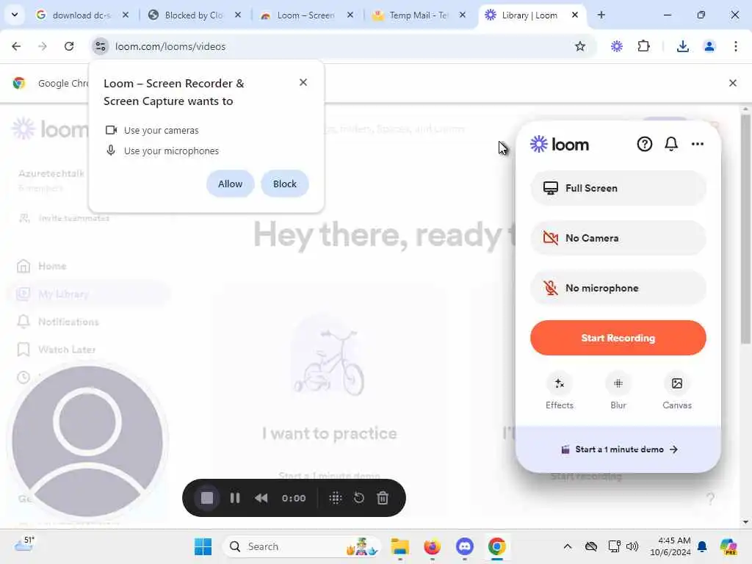
Task: Bookmark this page with star
Action: click(x=580, y=46)
